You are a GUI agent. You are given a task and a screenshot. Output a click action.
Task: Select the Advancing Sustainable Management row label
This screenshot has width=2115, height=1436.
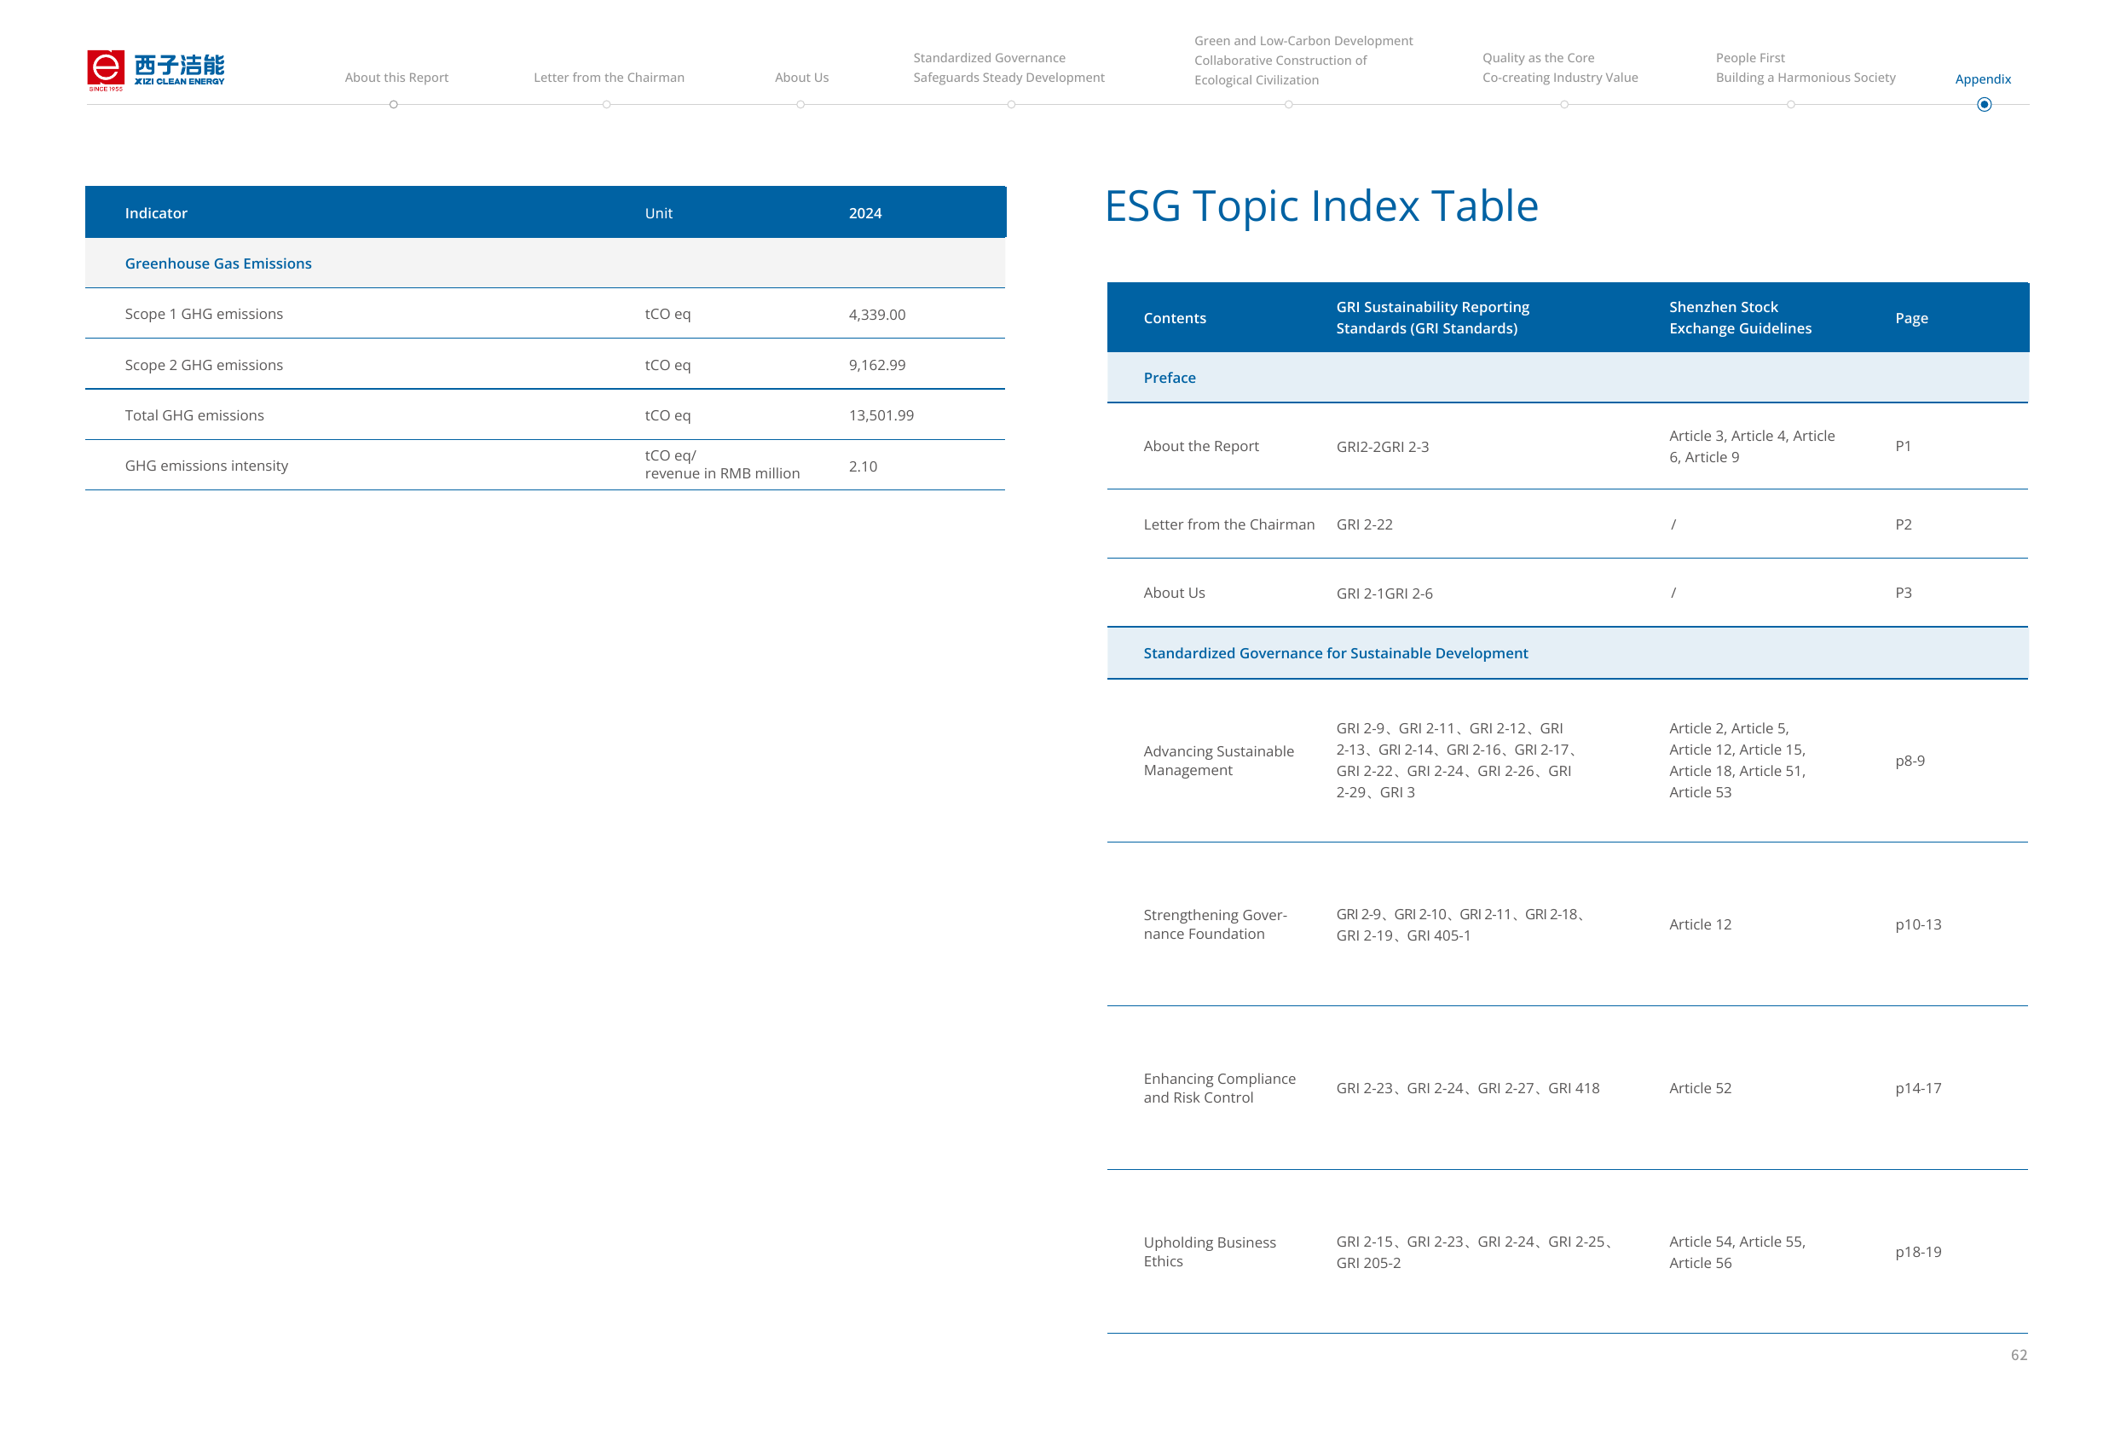pos(1218,761)
